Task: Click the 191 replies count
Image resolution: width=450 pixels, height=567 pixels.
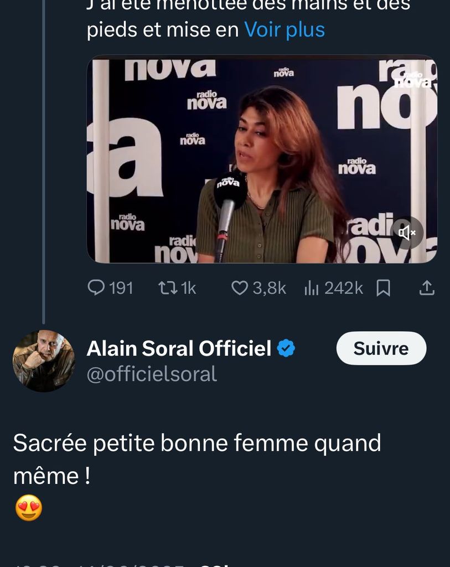Action: tap(121, 288)
